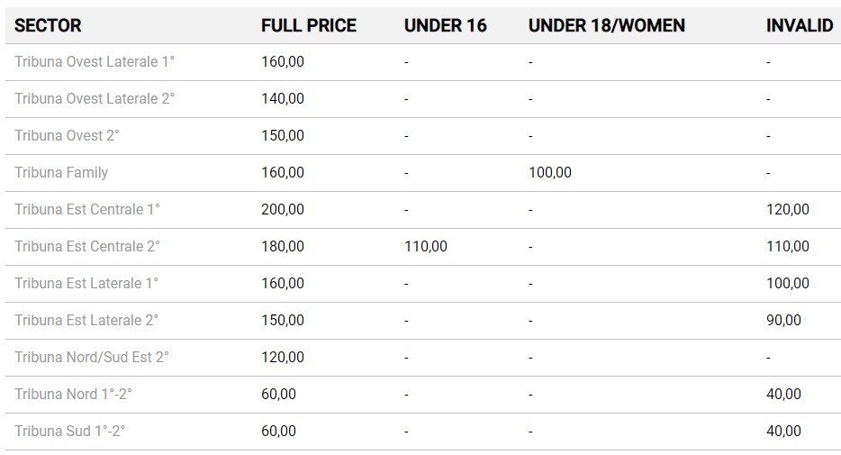This screenshot has height=455, width=841.
Task: Select the Tribuna Nord 1°-2° sector
Action: [74, 395]
